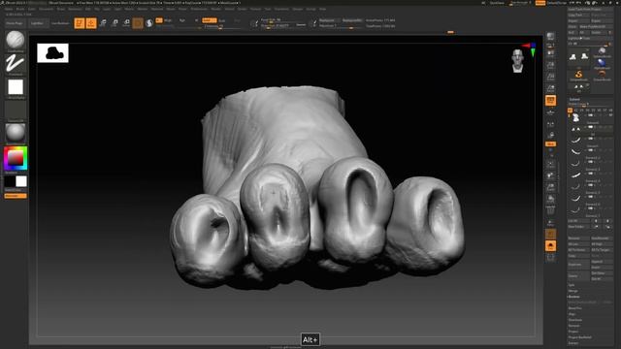621x349 pixels.
Task: Select the Move transform icon
Action: pyautogui.click(x=103, y=23)
